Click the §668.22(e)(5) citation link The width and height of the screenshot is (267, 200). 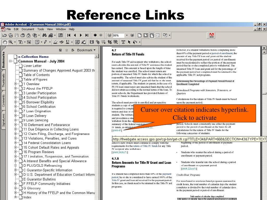coord(189,169)
